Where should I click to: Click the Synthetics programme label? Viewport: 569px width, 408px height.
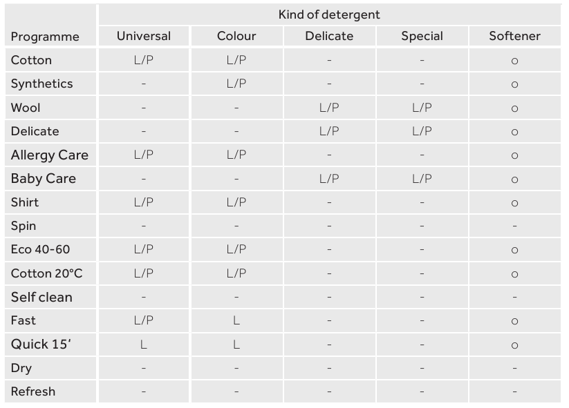point(41,84)
